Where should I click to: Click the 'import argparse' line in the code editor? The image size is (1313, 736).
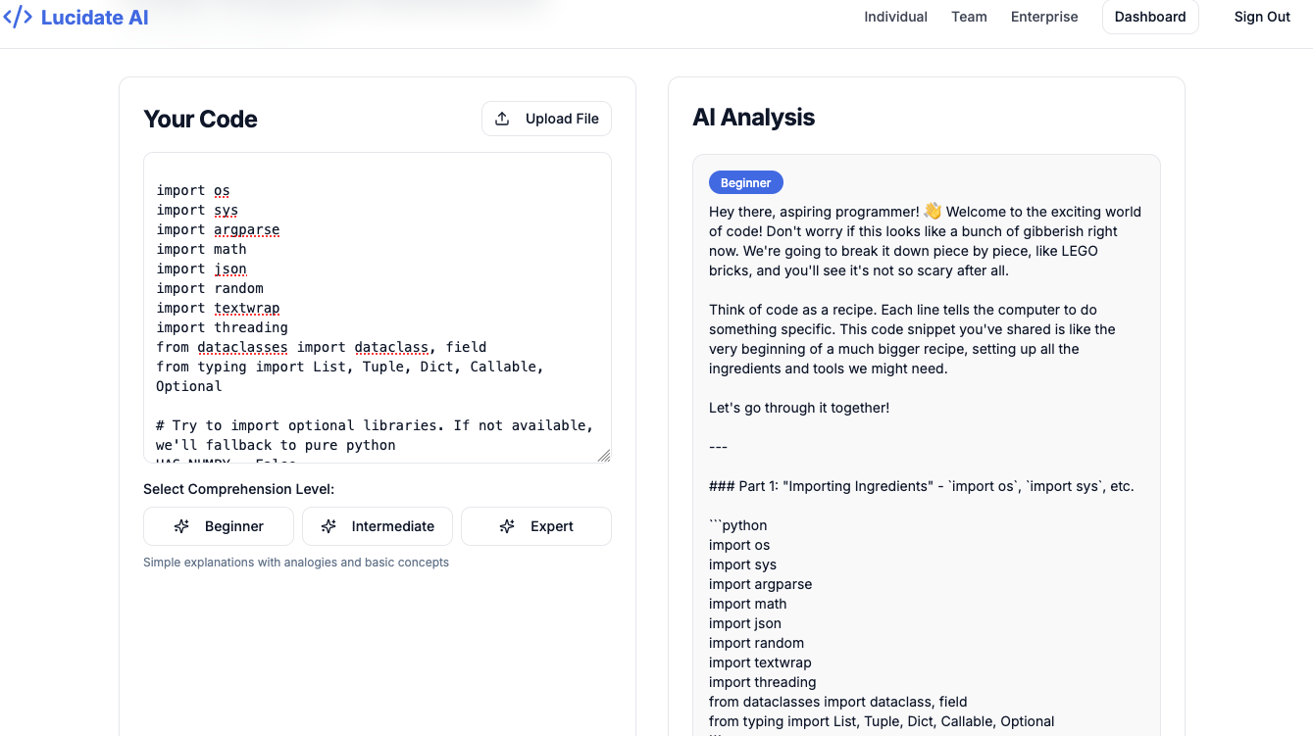tap(218, 229)
